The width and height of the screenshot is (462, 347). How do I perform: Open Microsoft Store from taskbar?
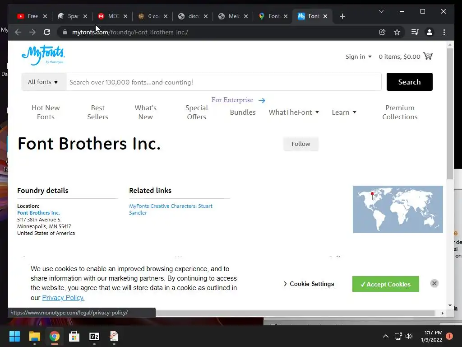click(x=74, y=336)
